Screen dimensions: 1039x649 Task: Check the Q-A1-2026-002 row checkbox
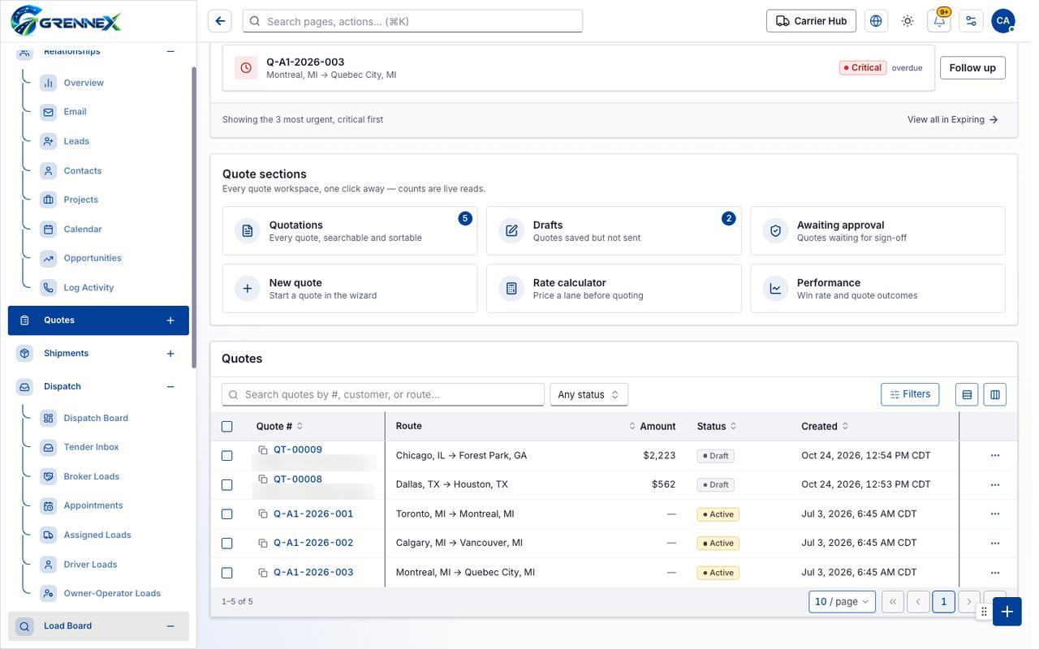(227, 544)
